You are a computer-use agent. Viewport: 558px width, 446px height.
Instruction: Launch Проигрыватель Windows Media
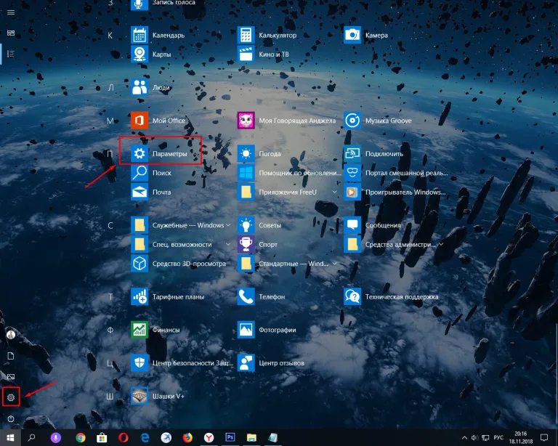point(395,192)
